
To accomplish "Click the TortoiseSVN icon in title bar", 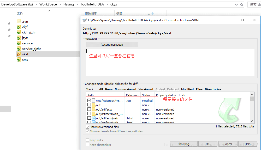I will (x=85, y=20).
